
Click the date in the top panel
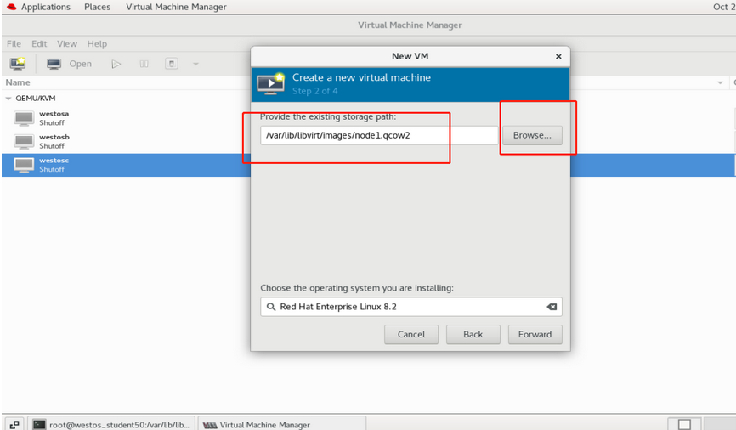(724, 7)
